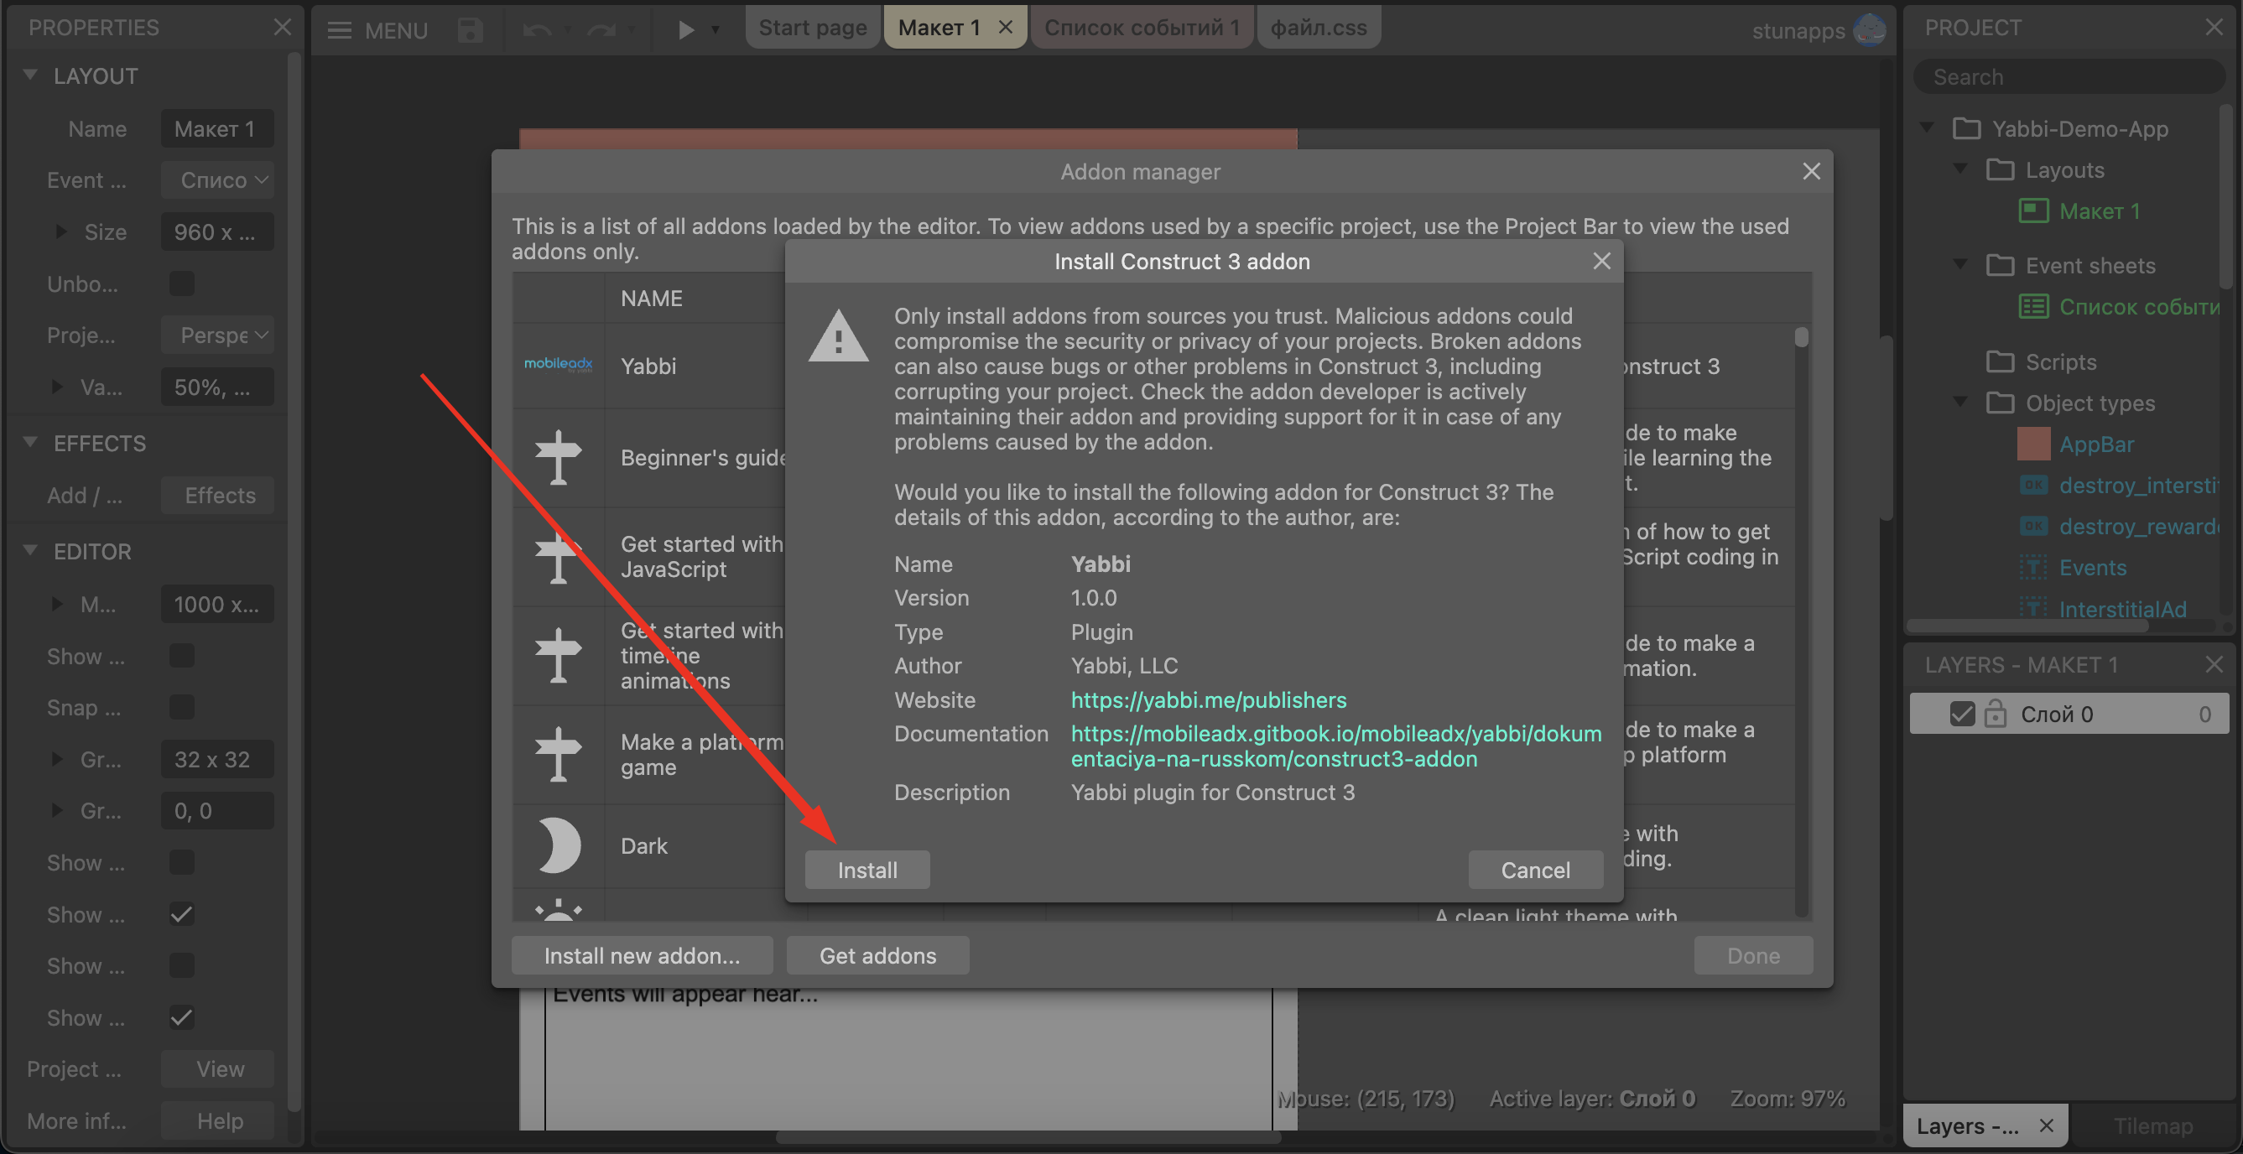The width and height of the screenshot is (2243, 1154).
Task: Open the Projection Perspective dropdown
Action: tap(218, 335)
